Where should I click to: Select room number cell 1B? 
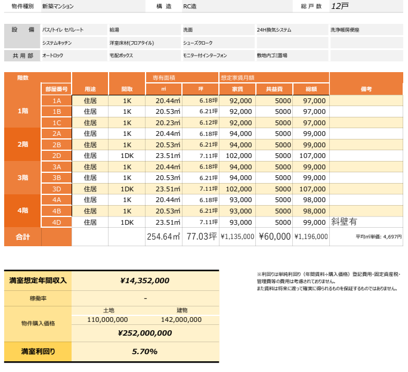57,111
